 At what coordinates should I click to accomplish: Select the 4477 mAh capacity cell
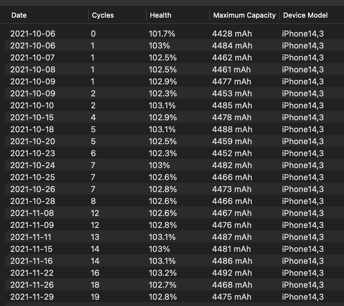pyautogui.click(x=232, y=82)
